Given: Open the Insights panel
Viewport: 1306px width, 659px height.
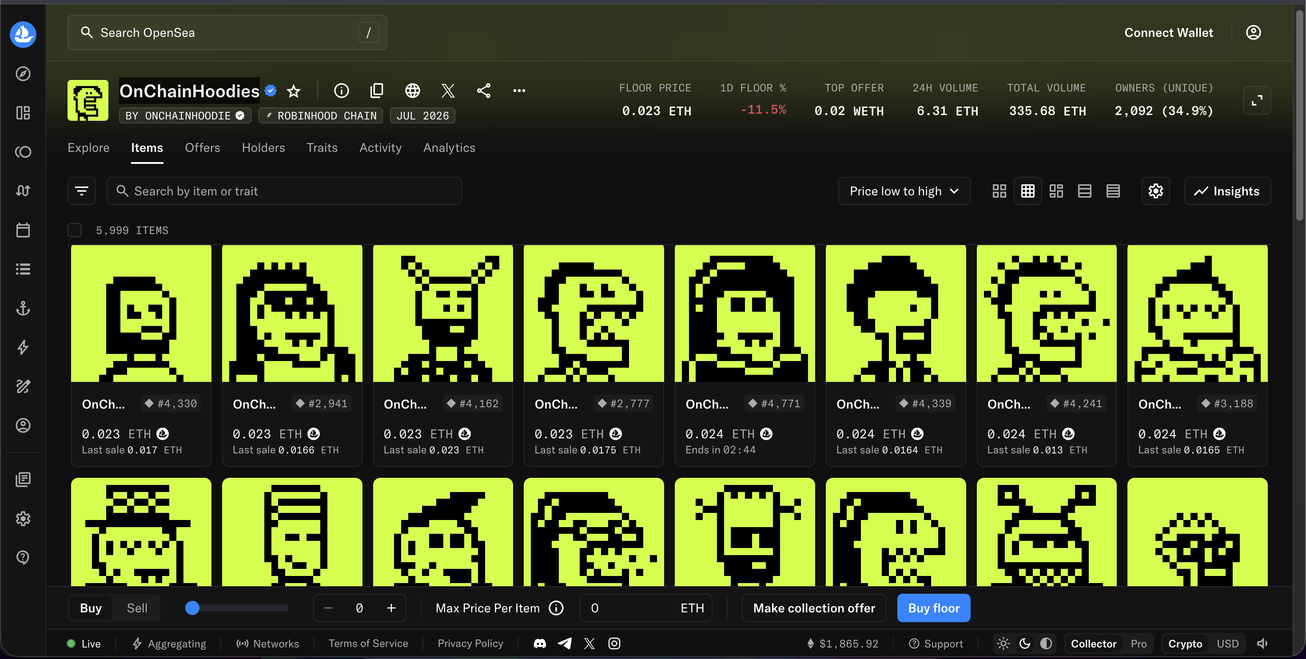Looking at the screenshot, I should coord(1227,191).
